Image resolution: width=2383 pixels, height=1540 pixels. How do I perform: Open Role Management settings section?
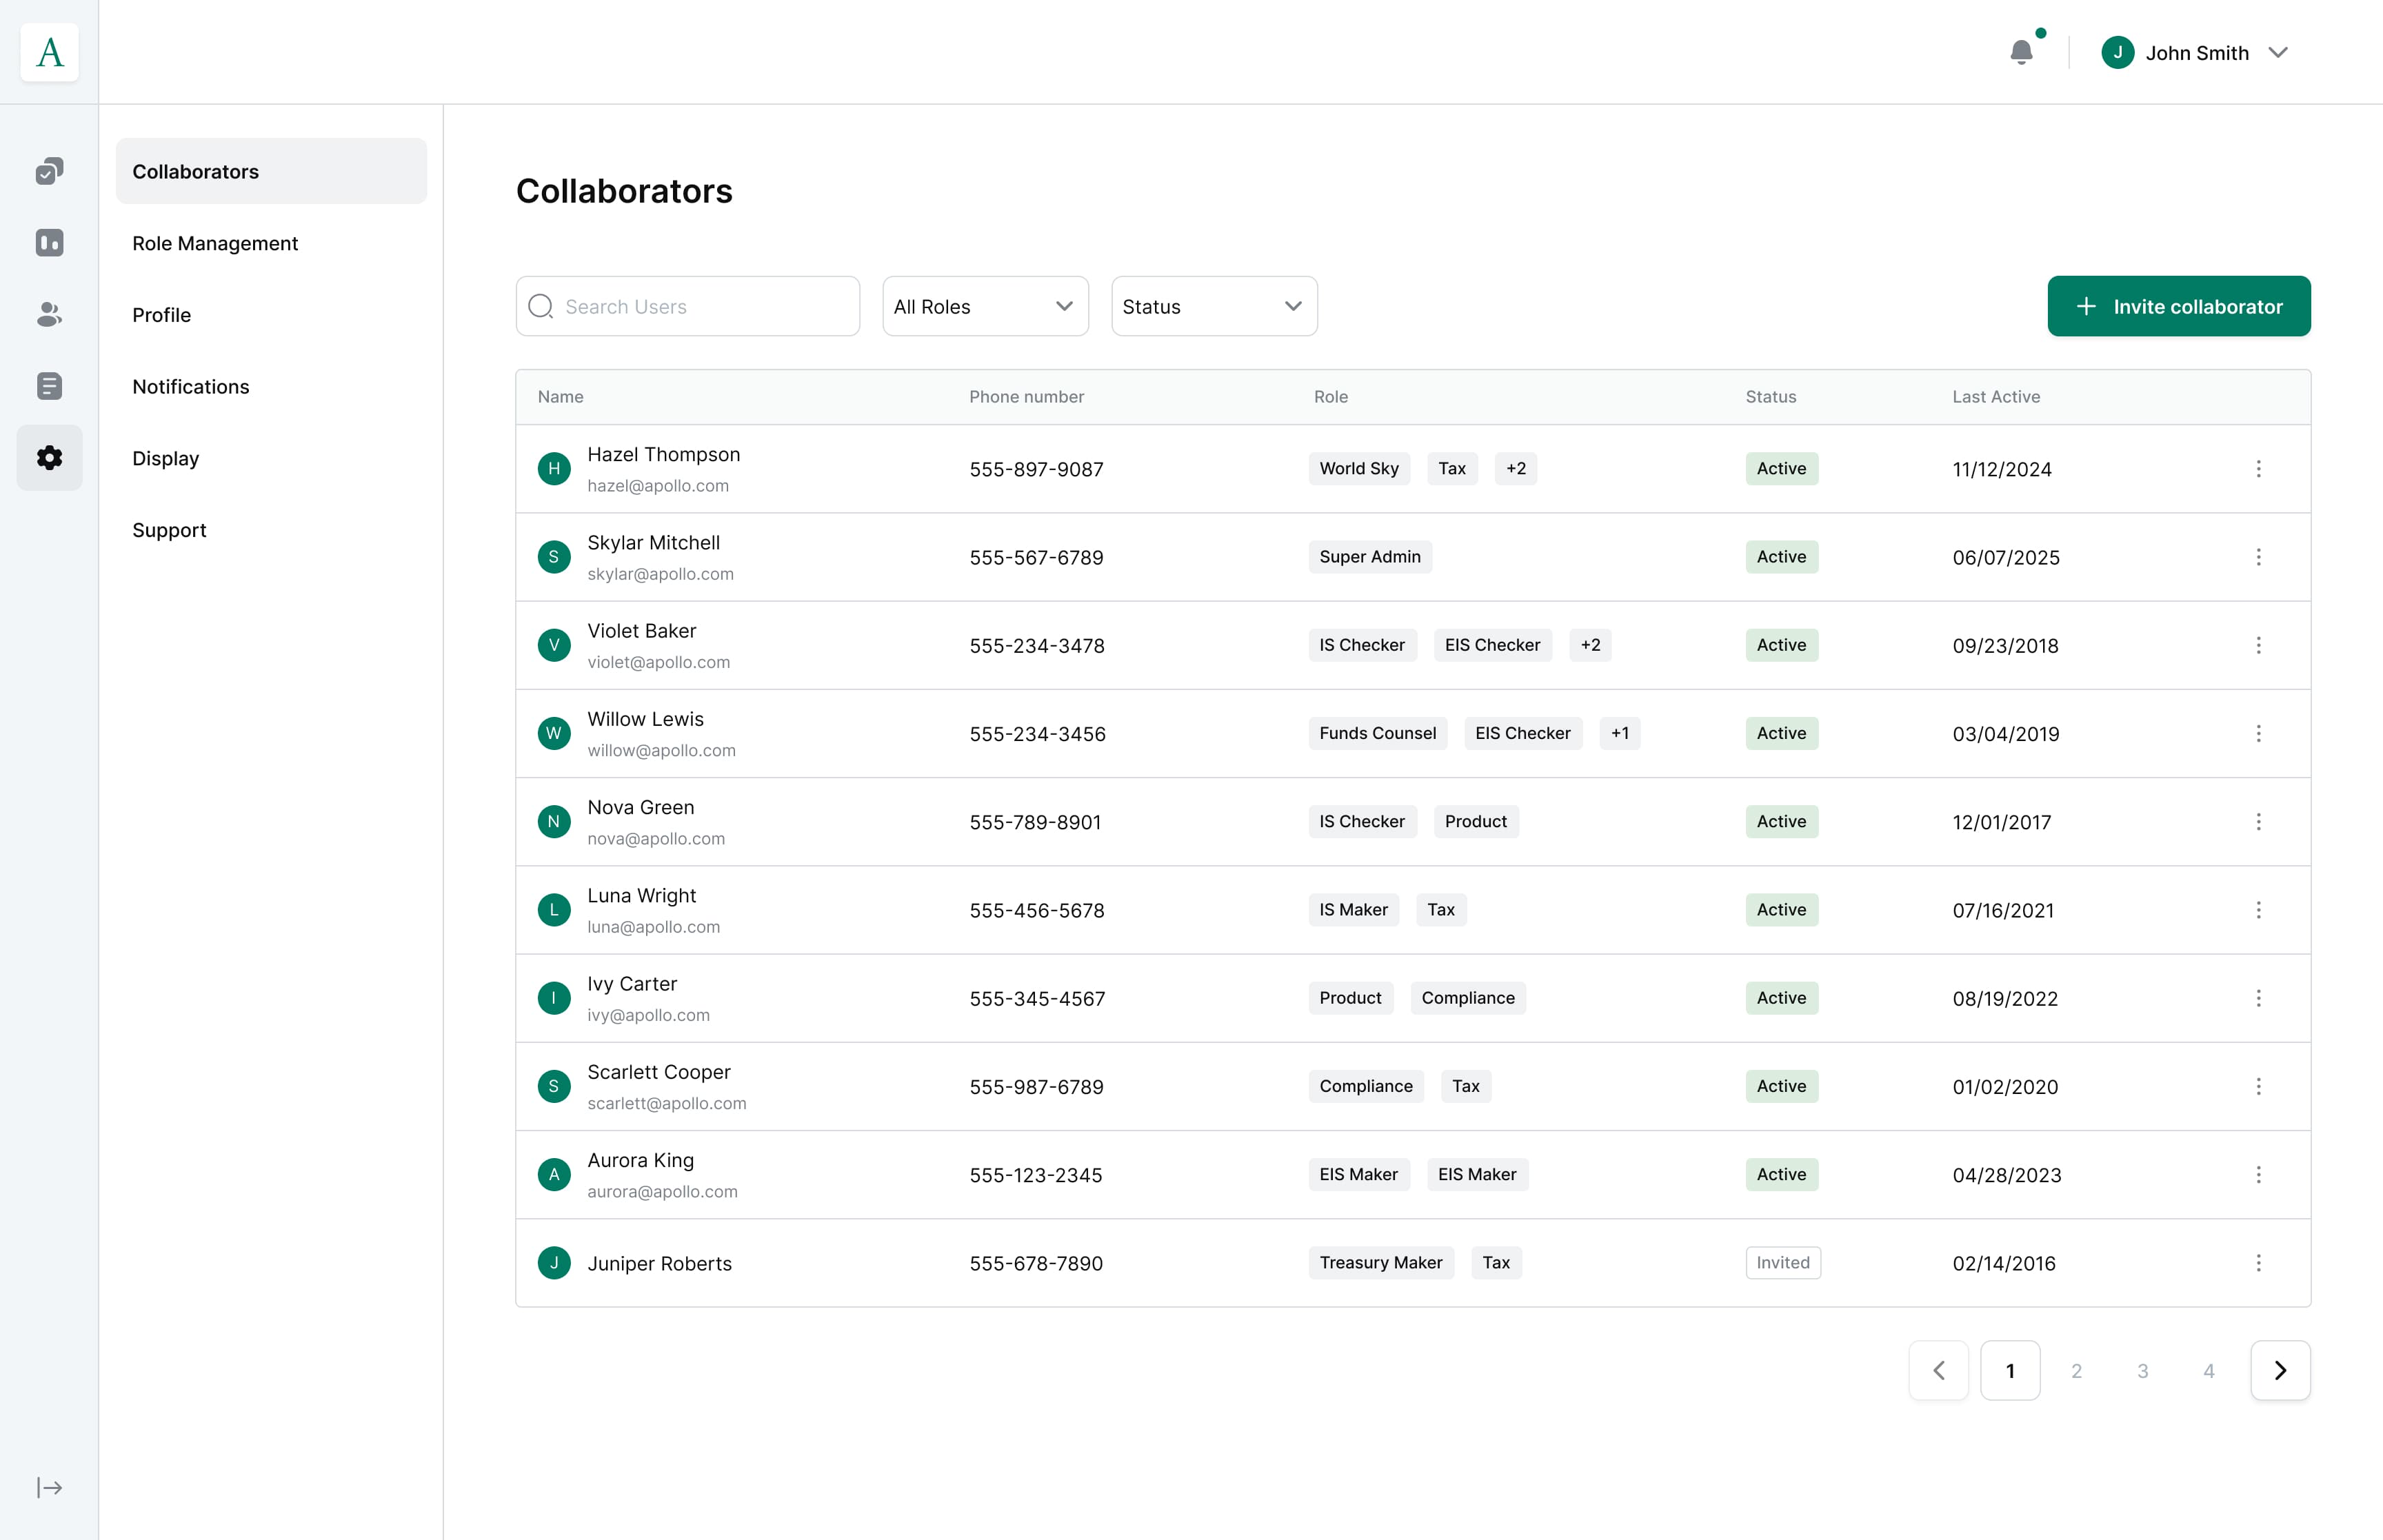point(215,243)
